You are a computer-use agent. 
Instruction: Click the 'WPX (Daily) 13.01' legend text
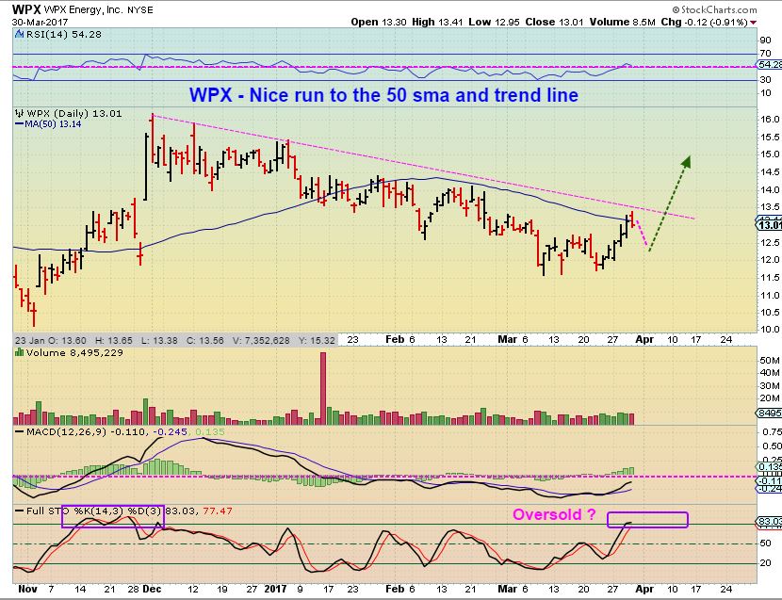[x=74, y=113]
